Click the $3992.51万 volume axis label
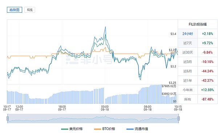218x133 pixels. coord(169,94)
